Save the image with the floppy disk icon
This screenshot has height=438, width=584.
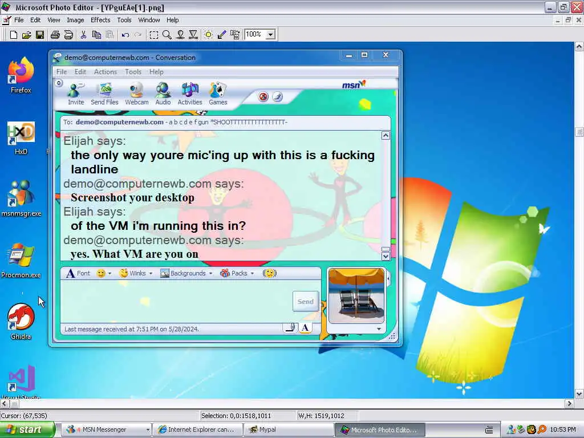click(40, 35)
